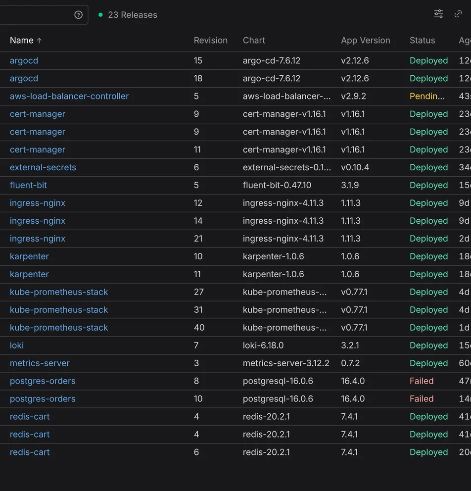The image size is (471, 491).
Task: Open argocd release with revision 18
Action: click(24, 78)
